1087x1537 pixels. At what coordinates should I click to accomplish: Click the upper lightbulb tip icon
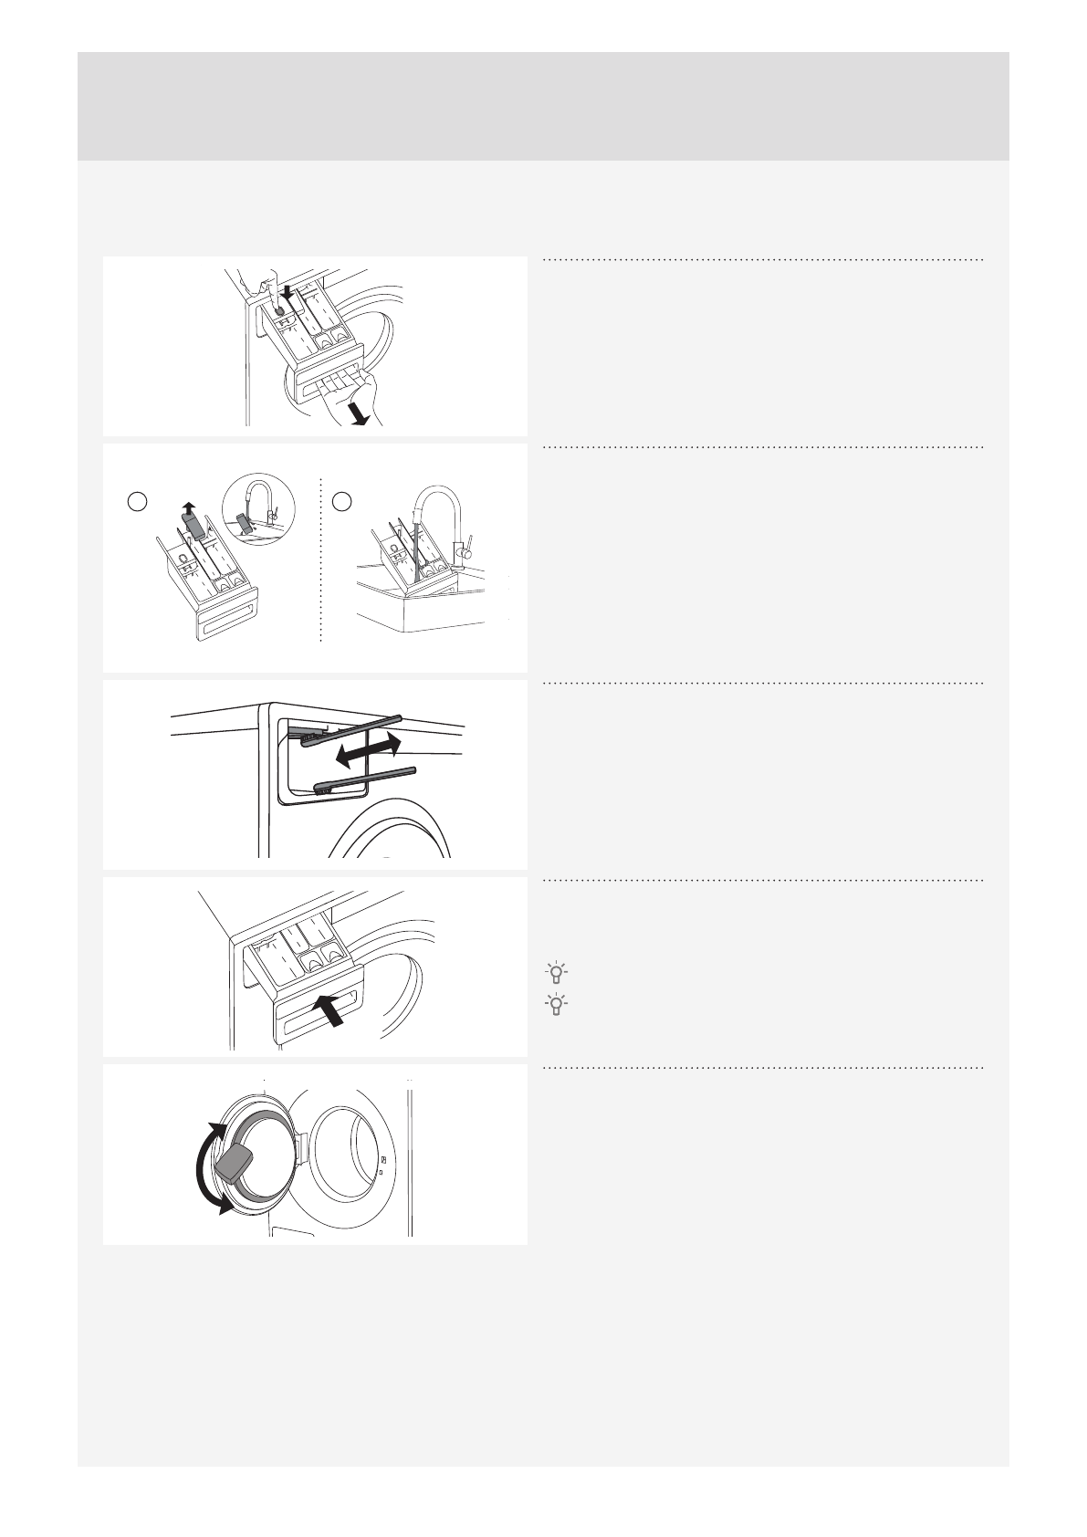coord(556,971)
